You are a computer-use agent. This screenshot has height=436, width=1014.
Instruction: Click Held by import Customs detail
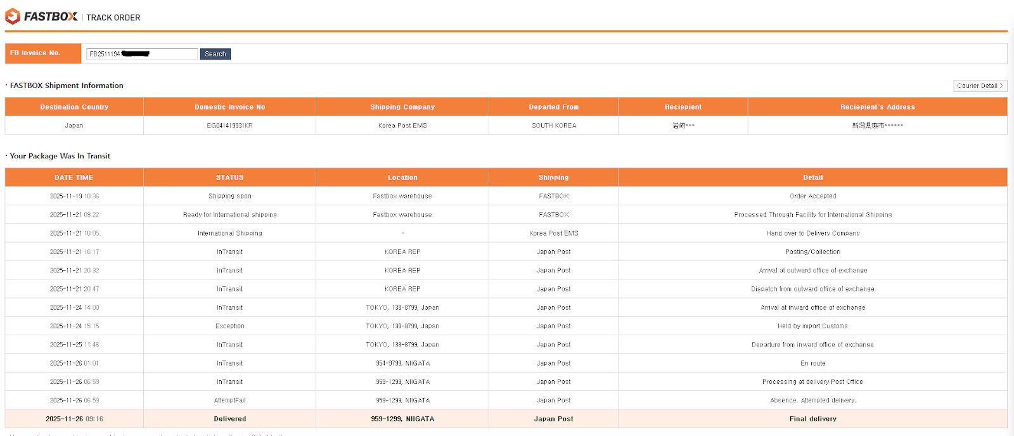[812, 326]
